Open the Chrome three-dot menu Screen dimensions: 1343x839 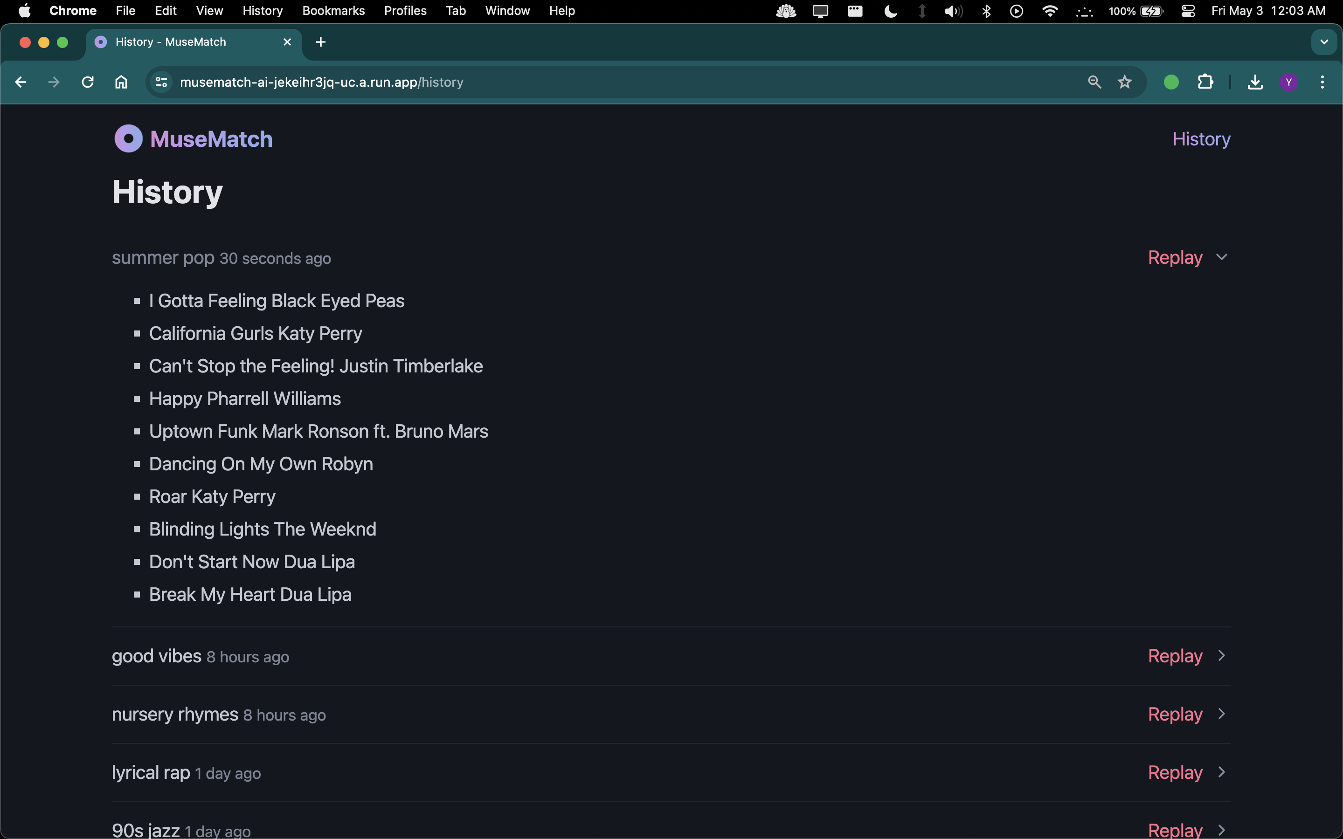1322,82
